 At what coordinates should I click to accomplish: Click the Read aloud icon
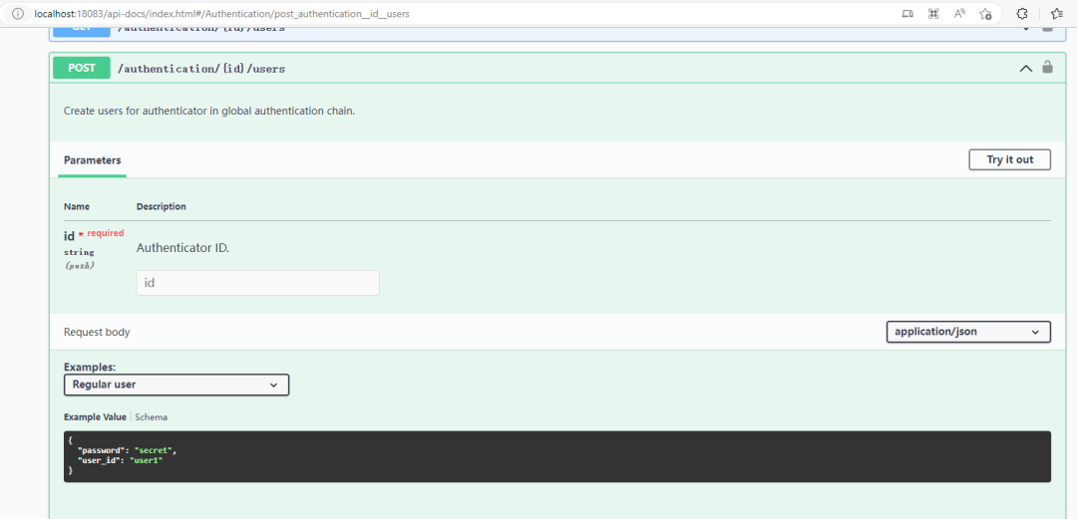[x=959, y=14]
